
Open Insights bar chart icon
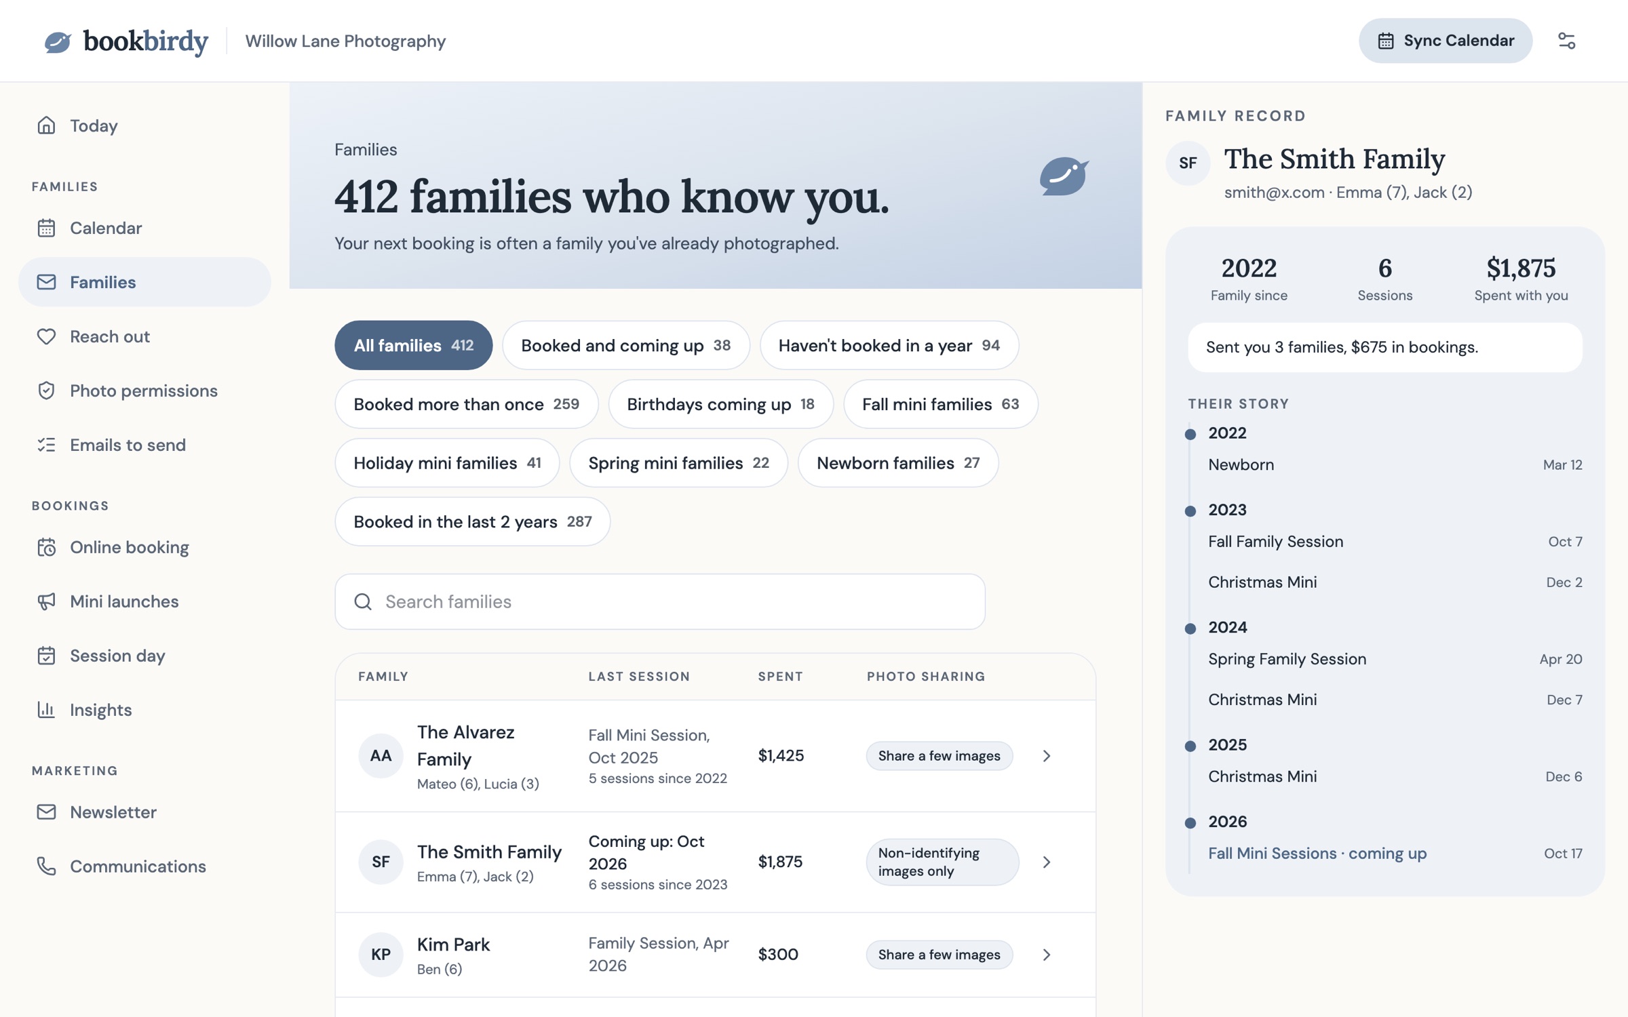(46, 710)
